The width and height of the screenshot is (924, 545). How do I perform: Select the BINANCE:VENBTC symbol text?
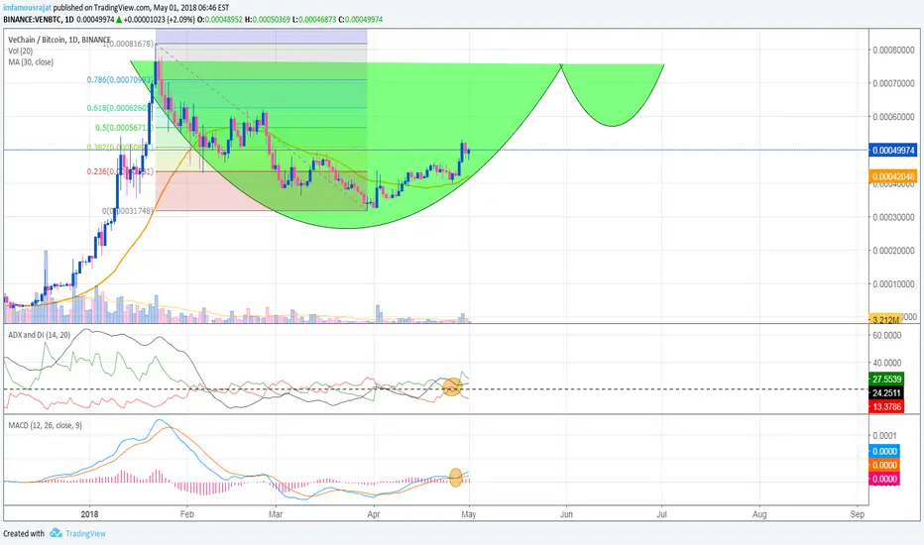[x=33, y=20]
